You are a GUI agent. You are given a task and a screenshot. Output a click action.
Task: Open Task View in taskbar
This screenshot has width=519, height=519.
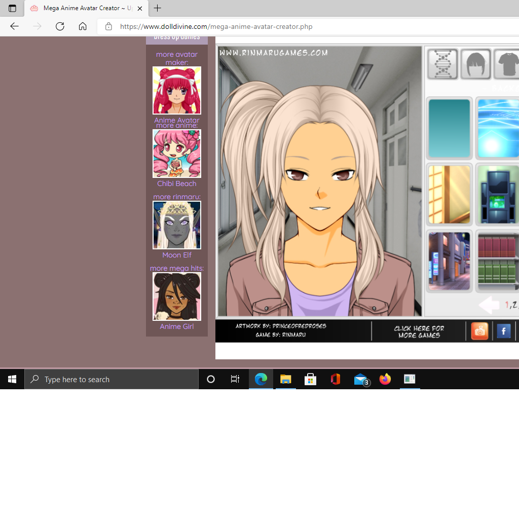[x=235, y=379]
